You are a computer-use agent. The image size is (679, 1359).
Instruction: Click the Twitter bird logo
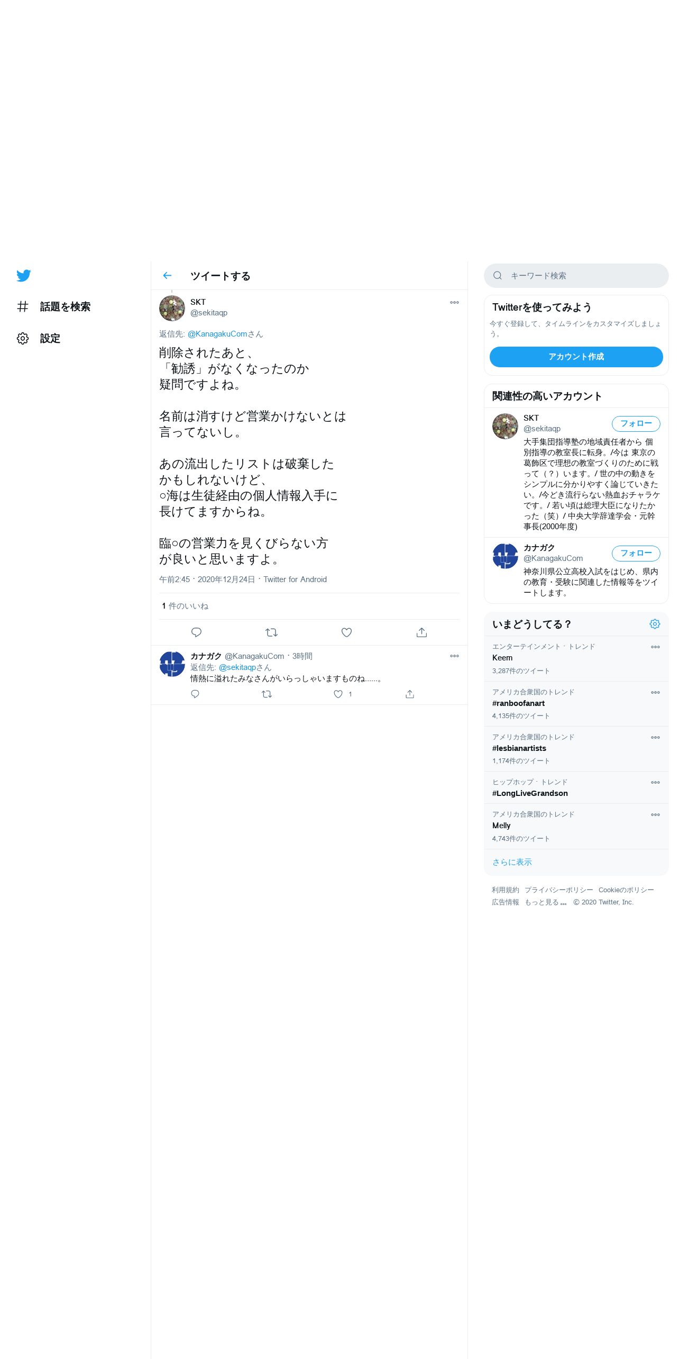[23, 276]
